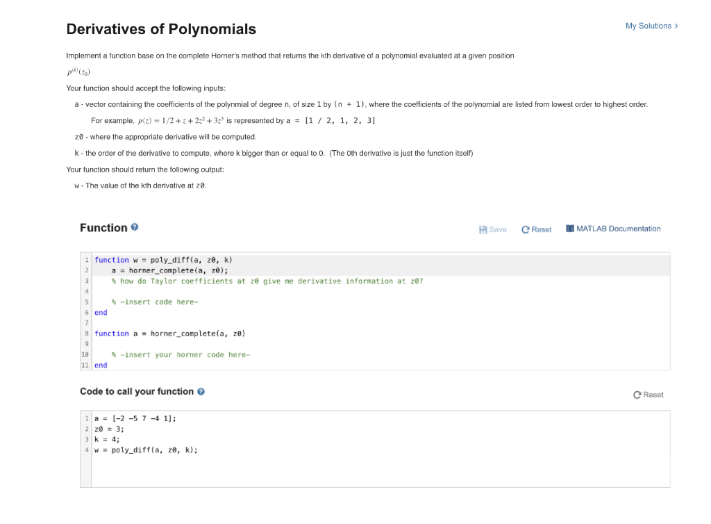Open the Function section help tooltip
711x524 pixels.
point(133,227)
